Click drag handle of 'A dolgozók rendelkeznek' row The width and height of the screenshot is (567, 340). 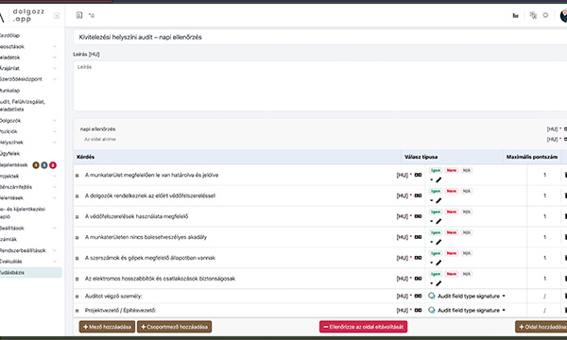(x=77, y=195)
